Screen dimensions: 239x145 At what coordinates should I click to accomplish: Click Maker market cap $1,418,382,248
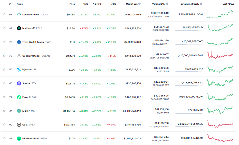[x=132, y=111]
